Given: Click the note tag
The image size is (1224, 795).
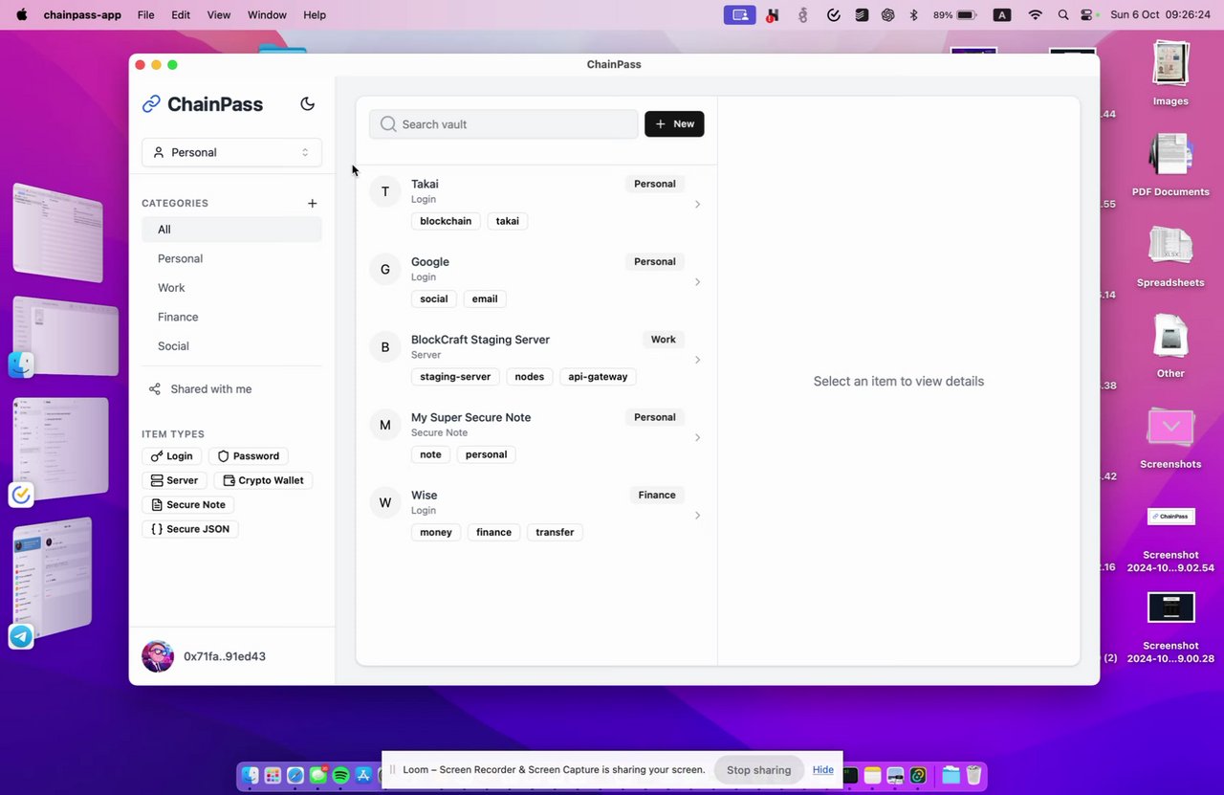Looking at the screenshot, I should (x=431, y=454).
